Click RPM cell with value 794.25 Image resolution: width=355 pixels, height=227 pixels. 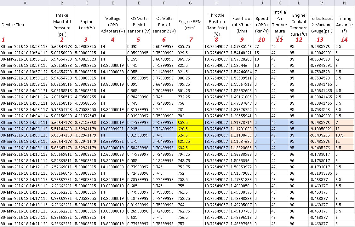click(x=190, y=154)
